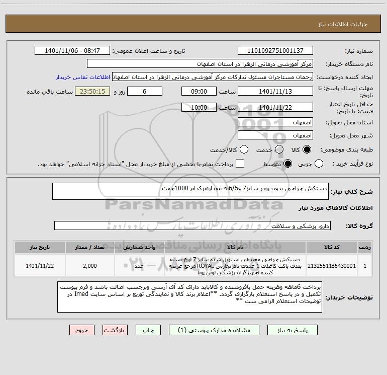Screen dimensions: 387x375
Task: Click the general need description text box
Action: (x=190, y=191)
